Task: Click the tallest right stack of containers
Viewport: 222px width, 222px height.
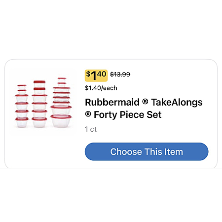Action: (x=61, y=103)
